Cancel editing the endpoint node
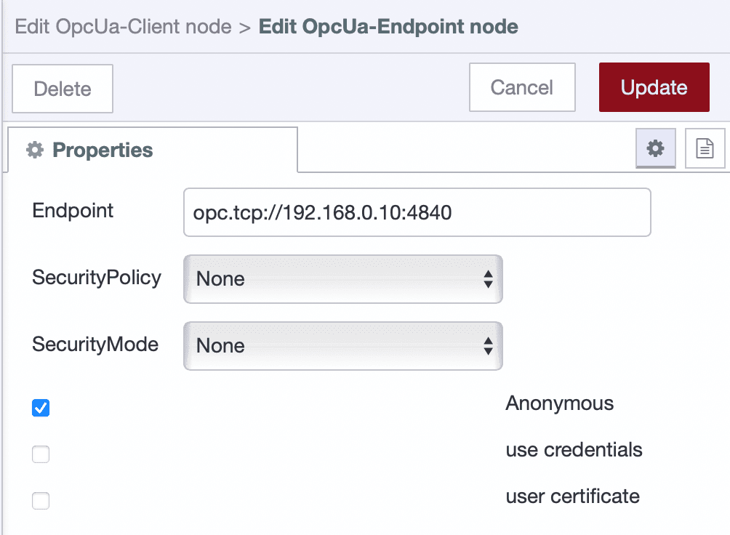 point(521,87)
